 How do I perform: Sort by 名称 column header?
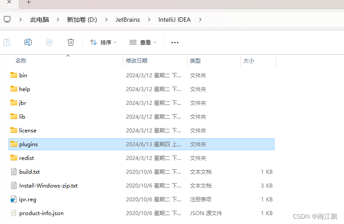21,61
